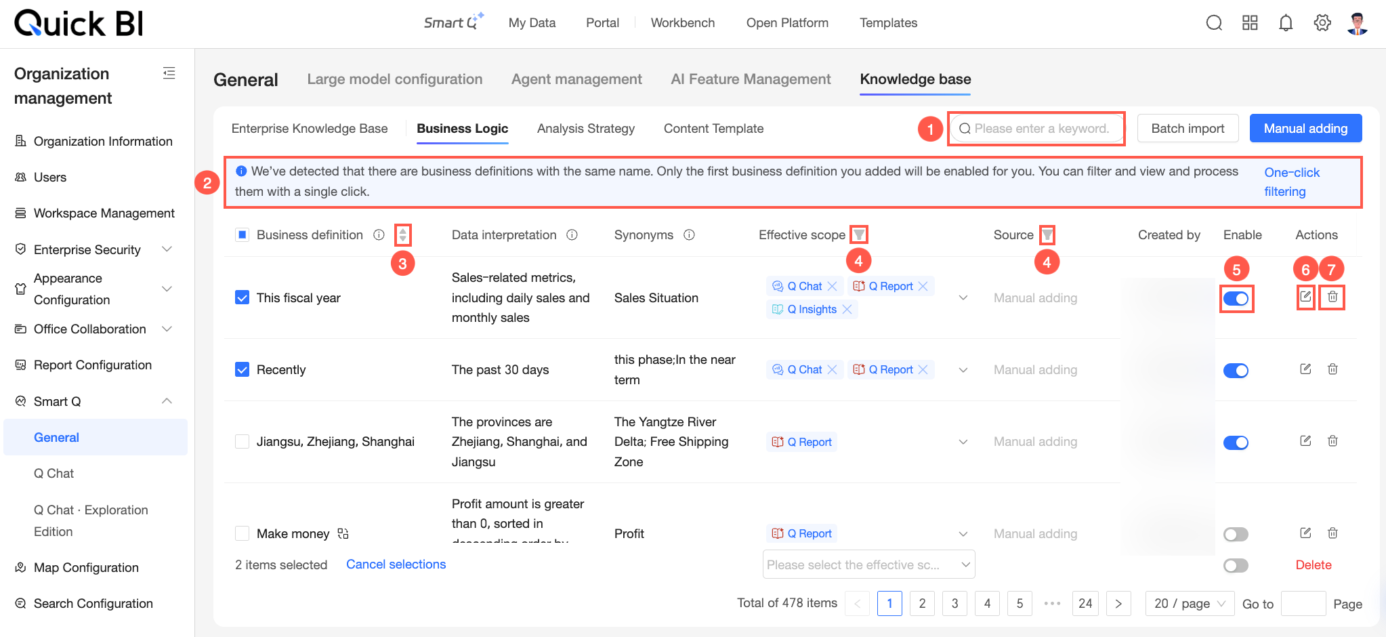Collapse the Organization management sidebar
The height and width of the screenshot is (637, 1386).
(169, 73)
